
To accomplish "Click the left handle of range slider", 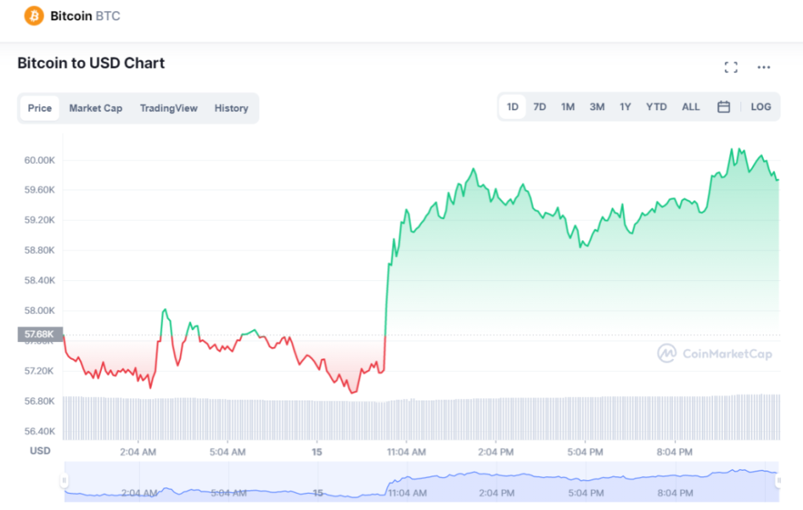I will pyautogui.click(x=63, y=480).
